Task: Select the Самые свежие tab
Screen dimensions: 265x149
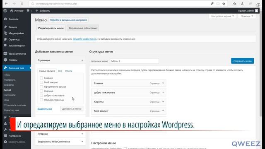Action: (47, 71)
